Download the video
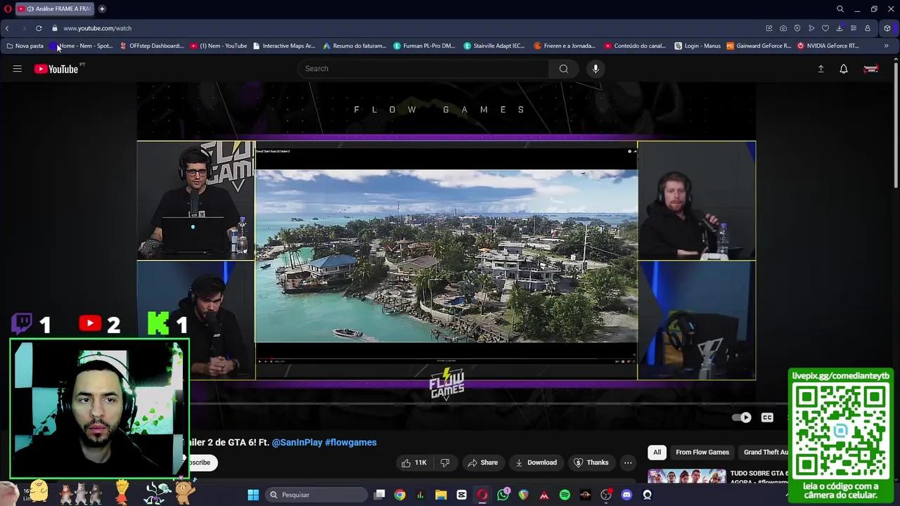 click(536, 462)
